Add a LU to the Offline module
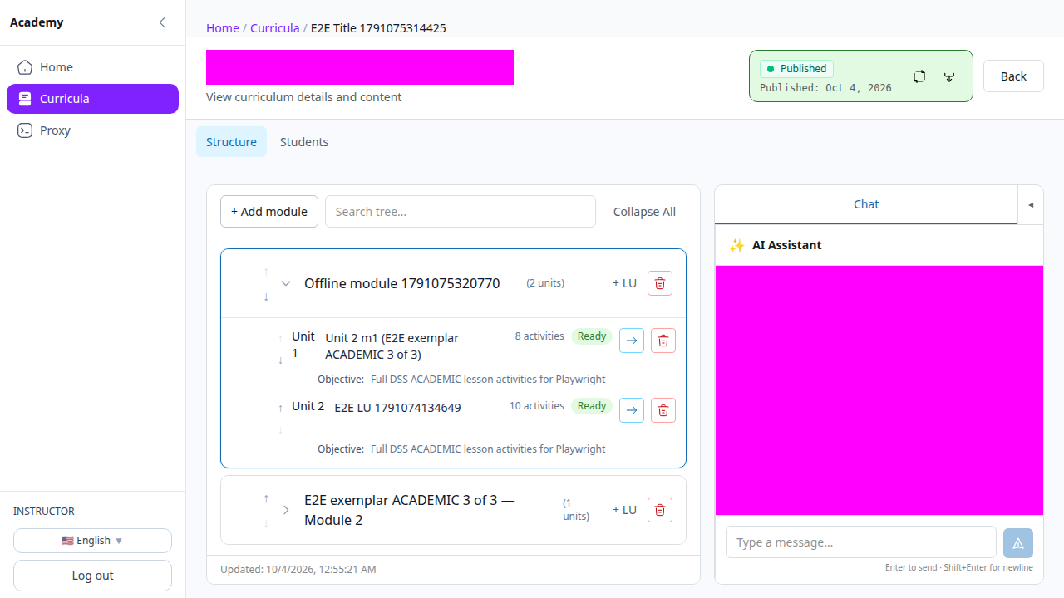1064x598 pixels. tap(624, 283)
